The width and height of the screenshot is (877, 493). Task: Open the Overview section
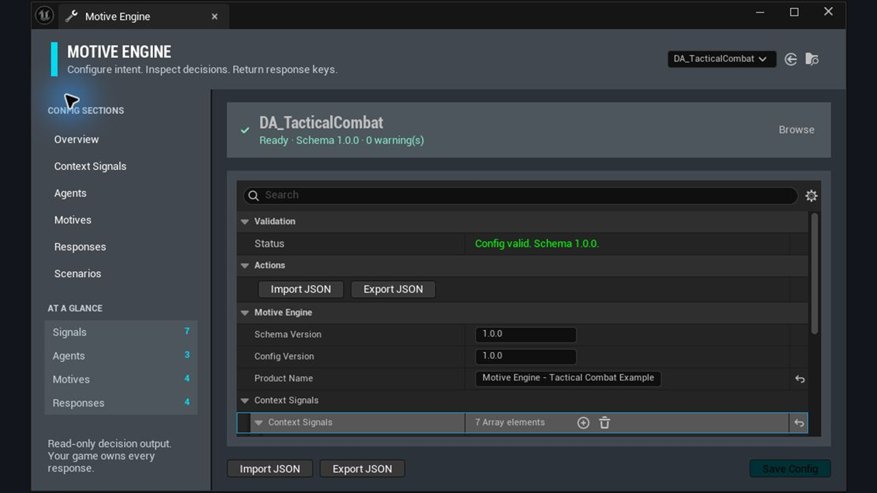(x=76, y=139)
